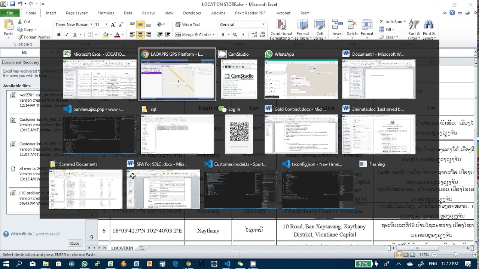The image size is (479, 269).
Task: Open the font color red A swatch
Action: point(117,35)
